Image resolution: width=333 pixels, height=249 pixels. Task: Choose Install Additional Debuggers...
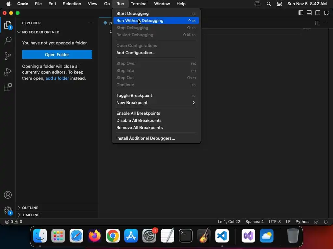(x=156, y=138)
